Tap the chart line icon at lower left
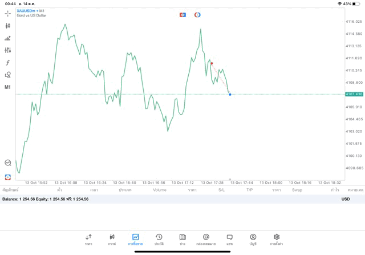The width and height of the screenshot is (365, 255). pyautogui.click(x=7, y=163)
